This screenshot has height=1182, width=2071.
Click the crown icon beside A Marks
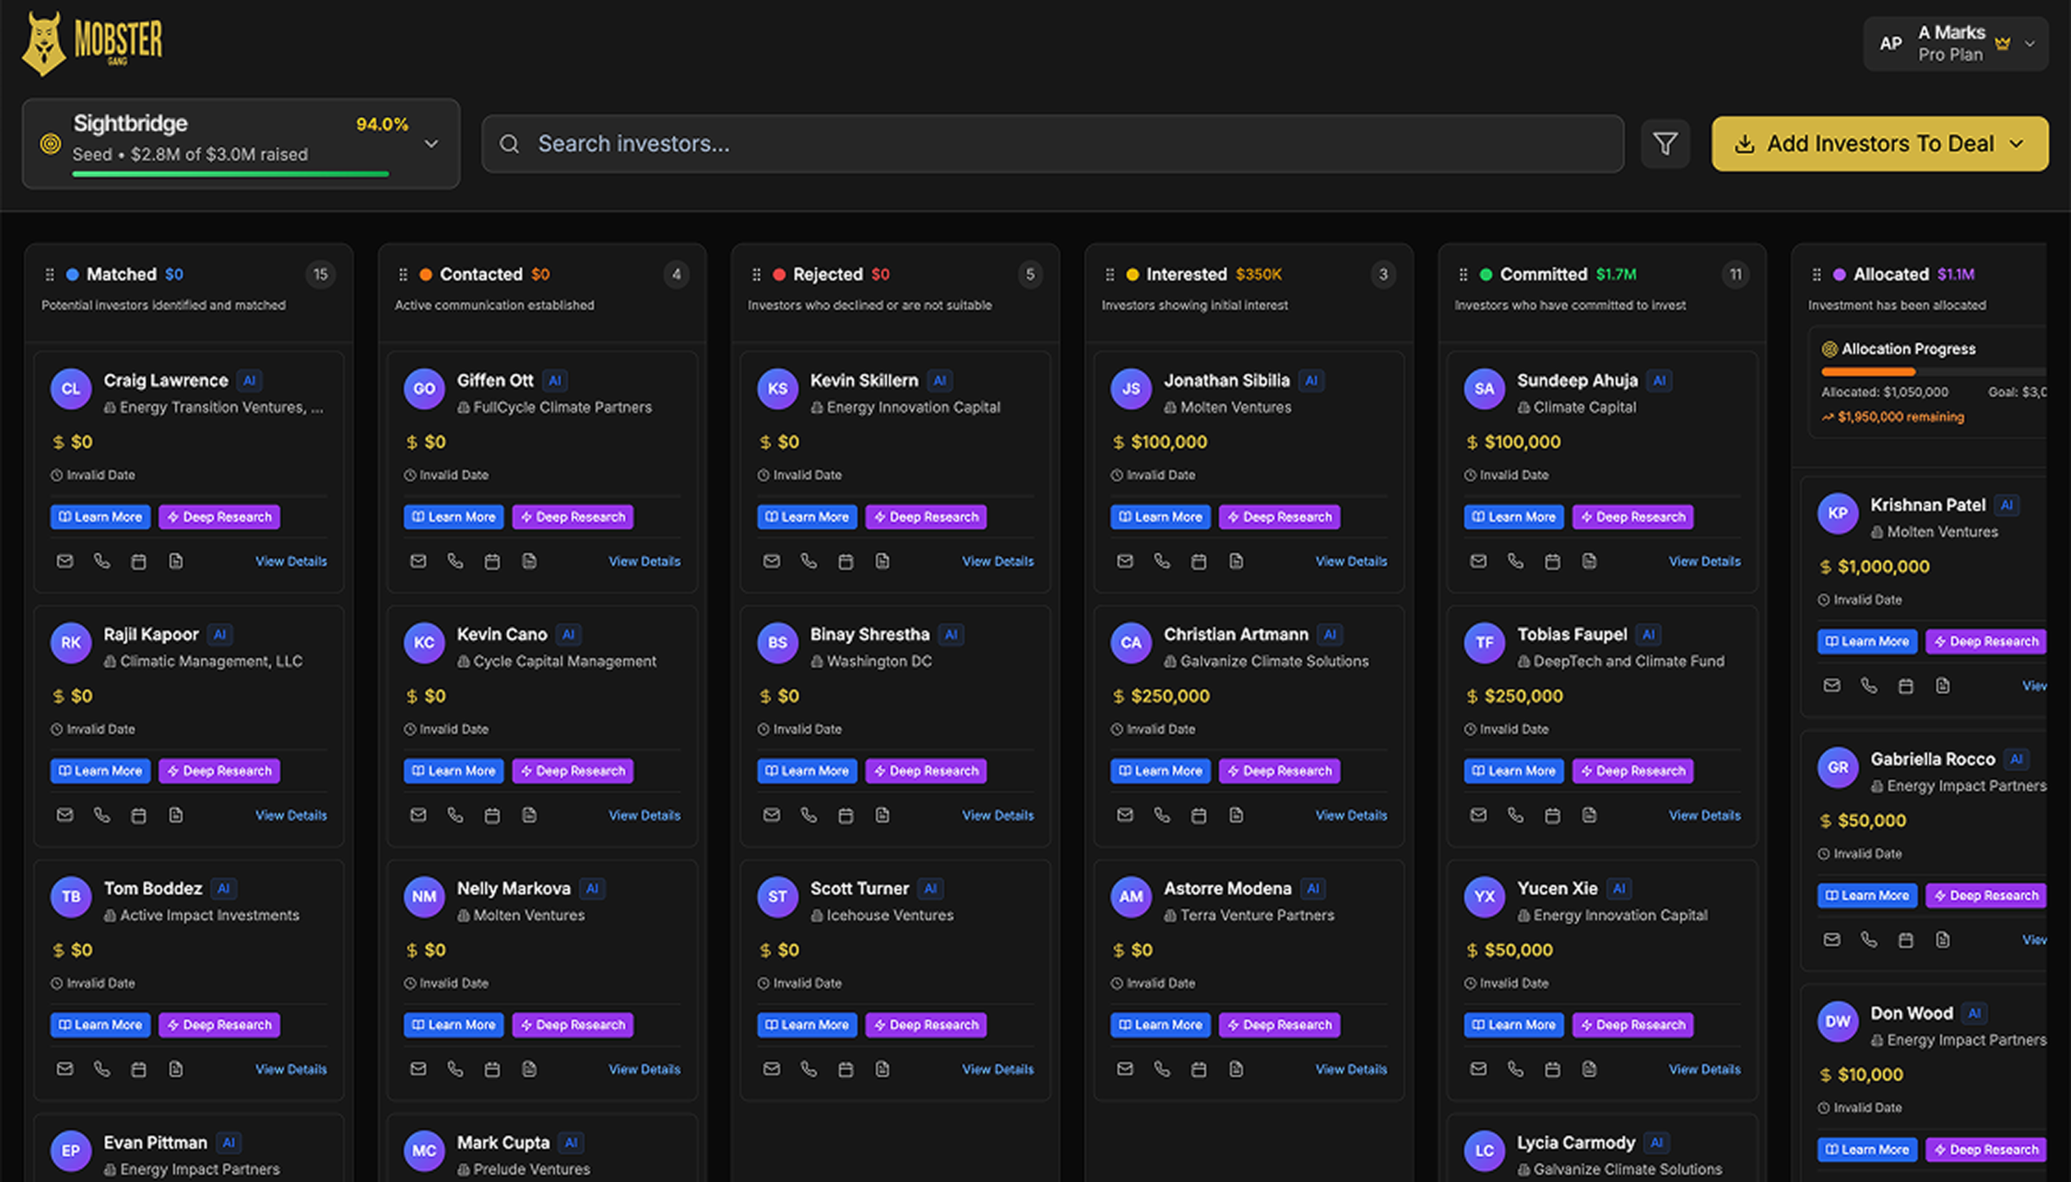click(2003, 43)
